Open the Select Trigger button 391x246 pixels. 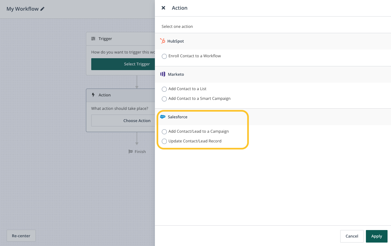pyautogui.click(x=123, y=64)
